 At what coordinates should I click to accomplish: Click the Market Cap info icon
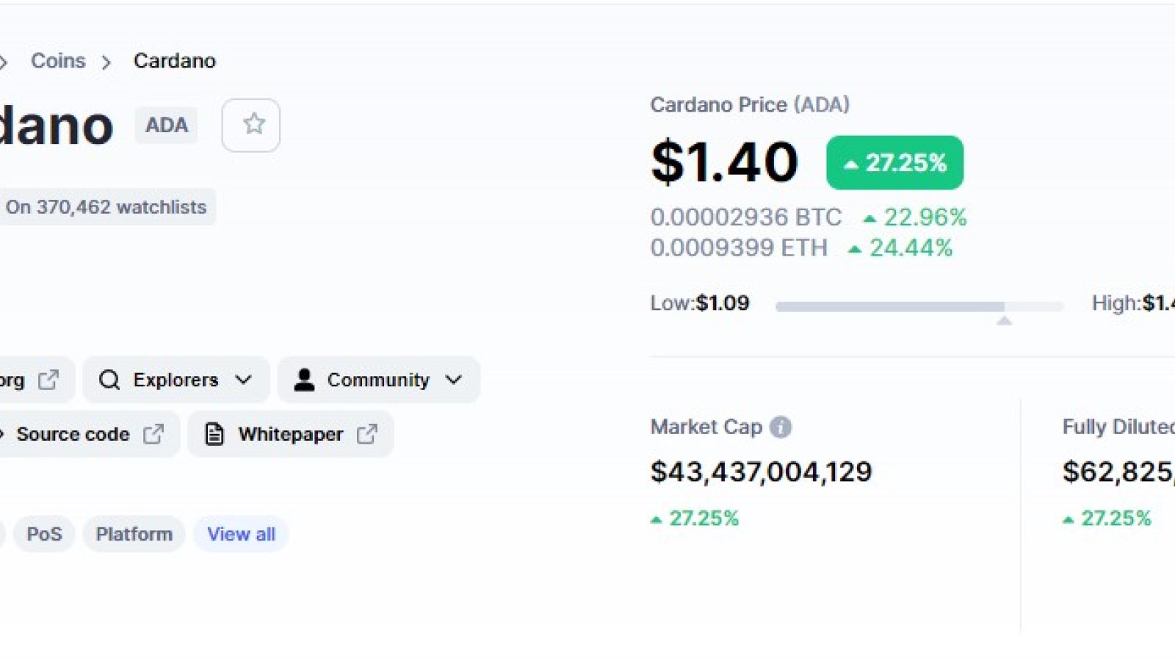coord(781,427)
